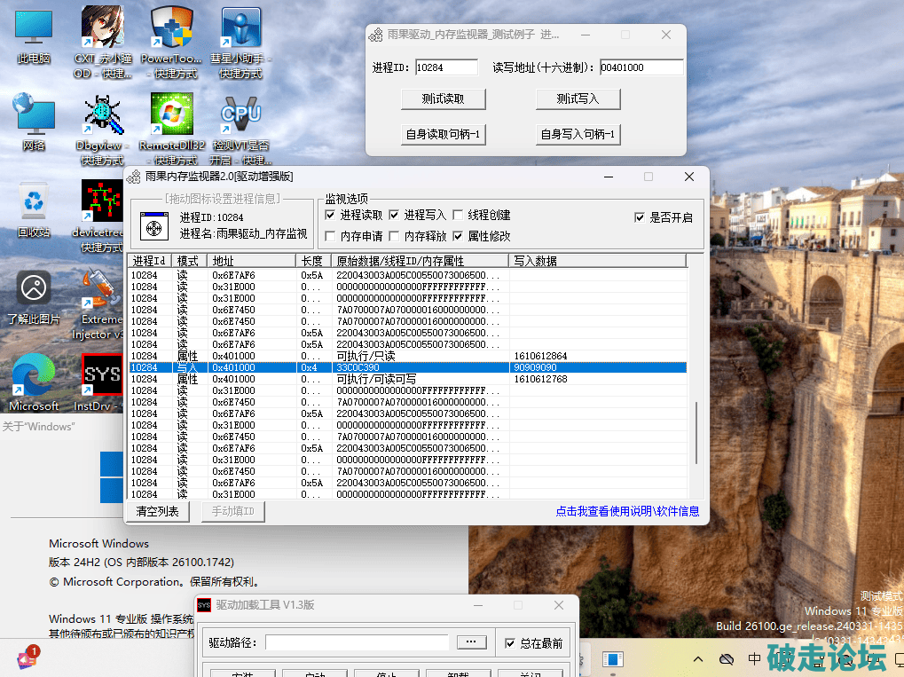Open the 此电脑 desktop icon

click(34, 29)
